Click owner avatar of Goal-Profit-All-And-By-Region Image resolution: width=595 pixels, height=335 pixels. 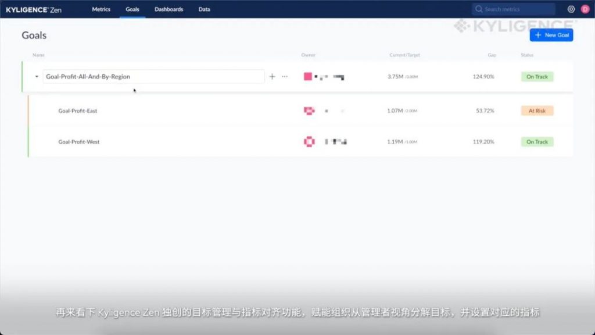click(308, 76)
